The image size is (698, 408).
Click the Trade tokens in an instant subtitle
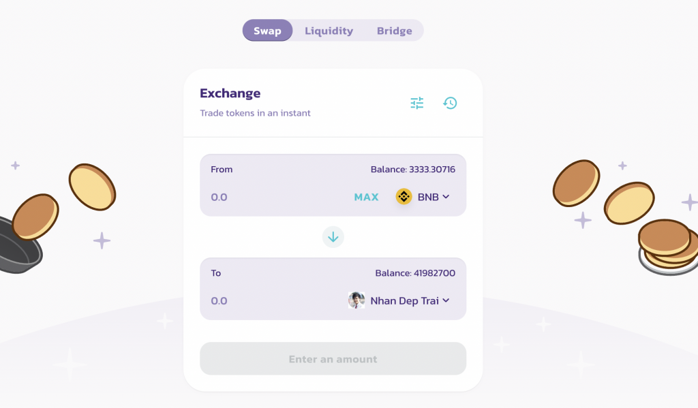(x=255, y=113)
